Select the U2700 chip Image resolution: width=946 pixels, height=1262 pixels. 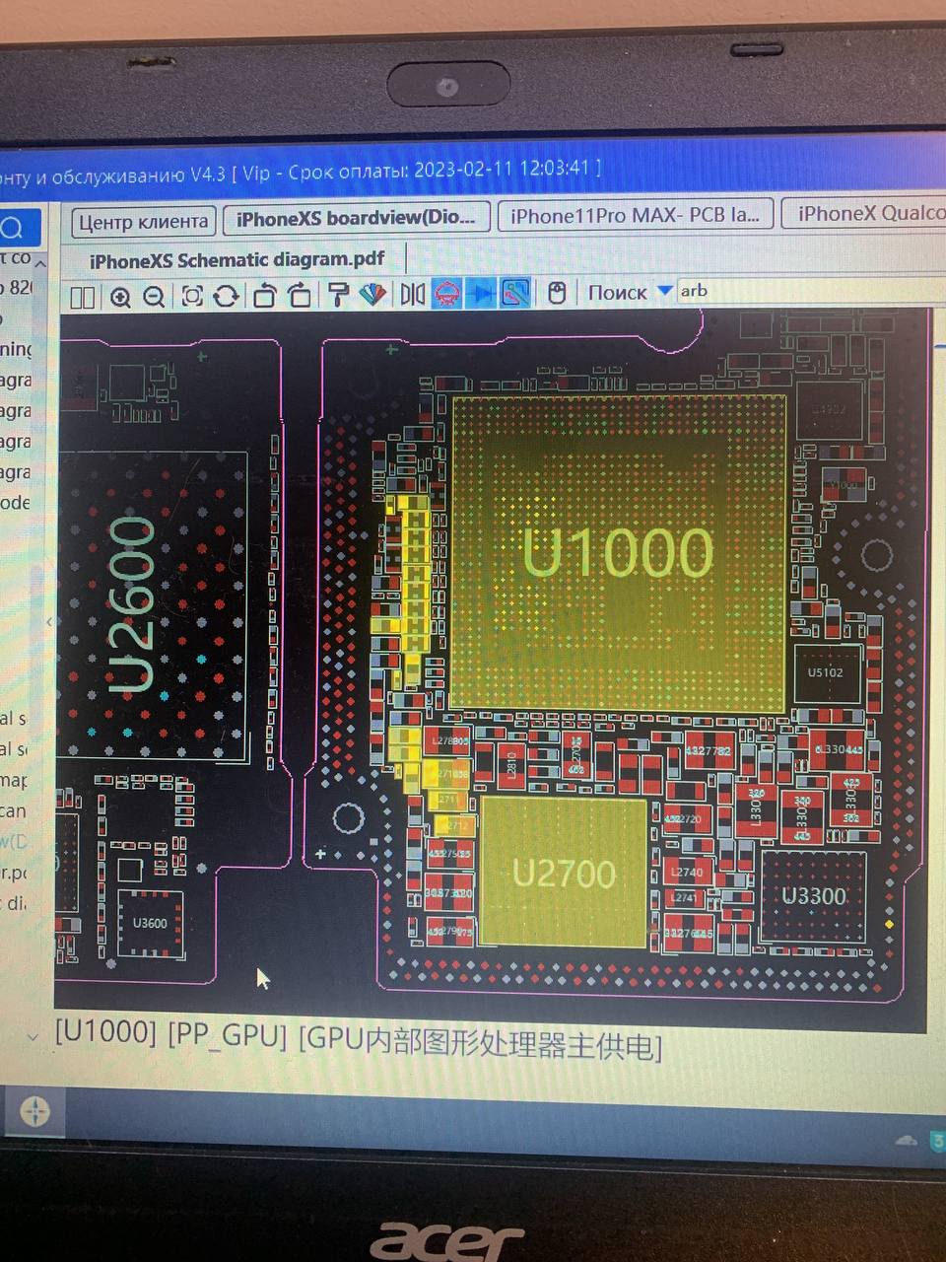click(564, 874)
